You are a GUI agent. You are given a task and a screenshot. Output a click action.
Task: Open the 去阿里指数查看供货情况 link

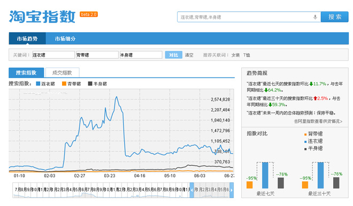pos(318,121)
